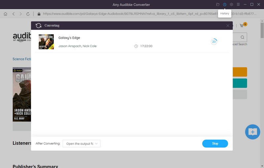The image size is (264, 168).
Task: Click the padlock security icon
Action: [x=39, y=14]
